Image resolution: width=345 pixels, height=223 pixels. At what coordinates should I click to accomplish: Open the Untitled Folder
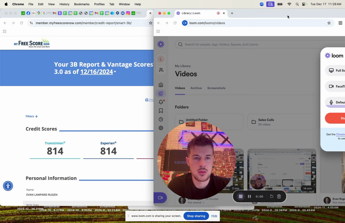(x=209, y=122)
